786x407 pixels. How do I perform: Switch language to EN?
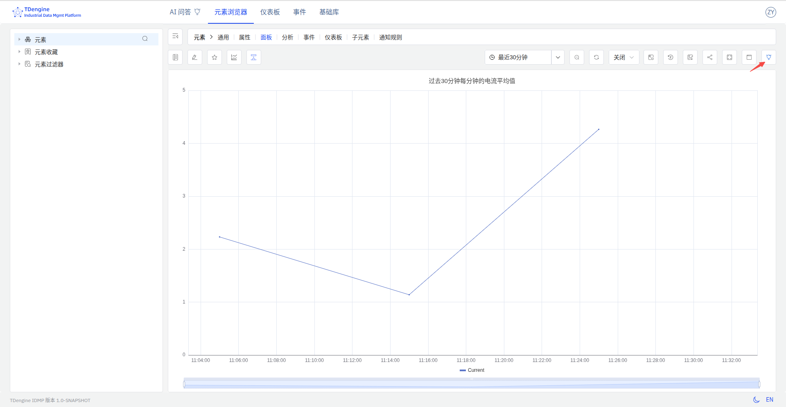click(770, 400)
